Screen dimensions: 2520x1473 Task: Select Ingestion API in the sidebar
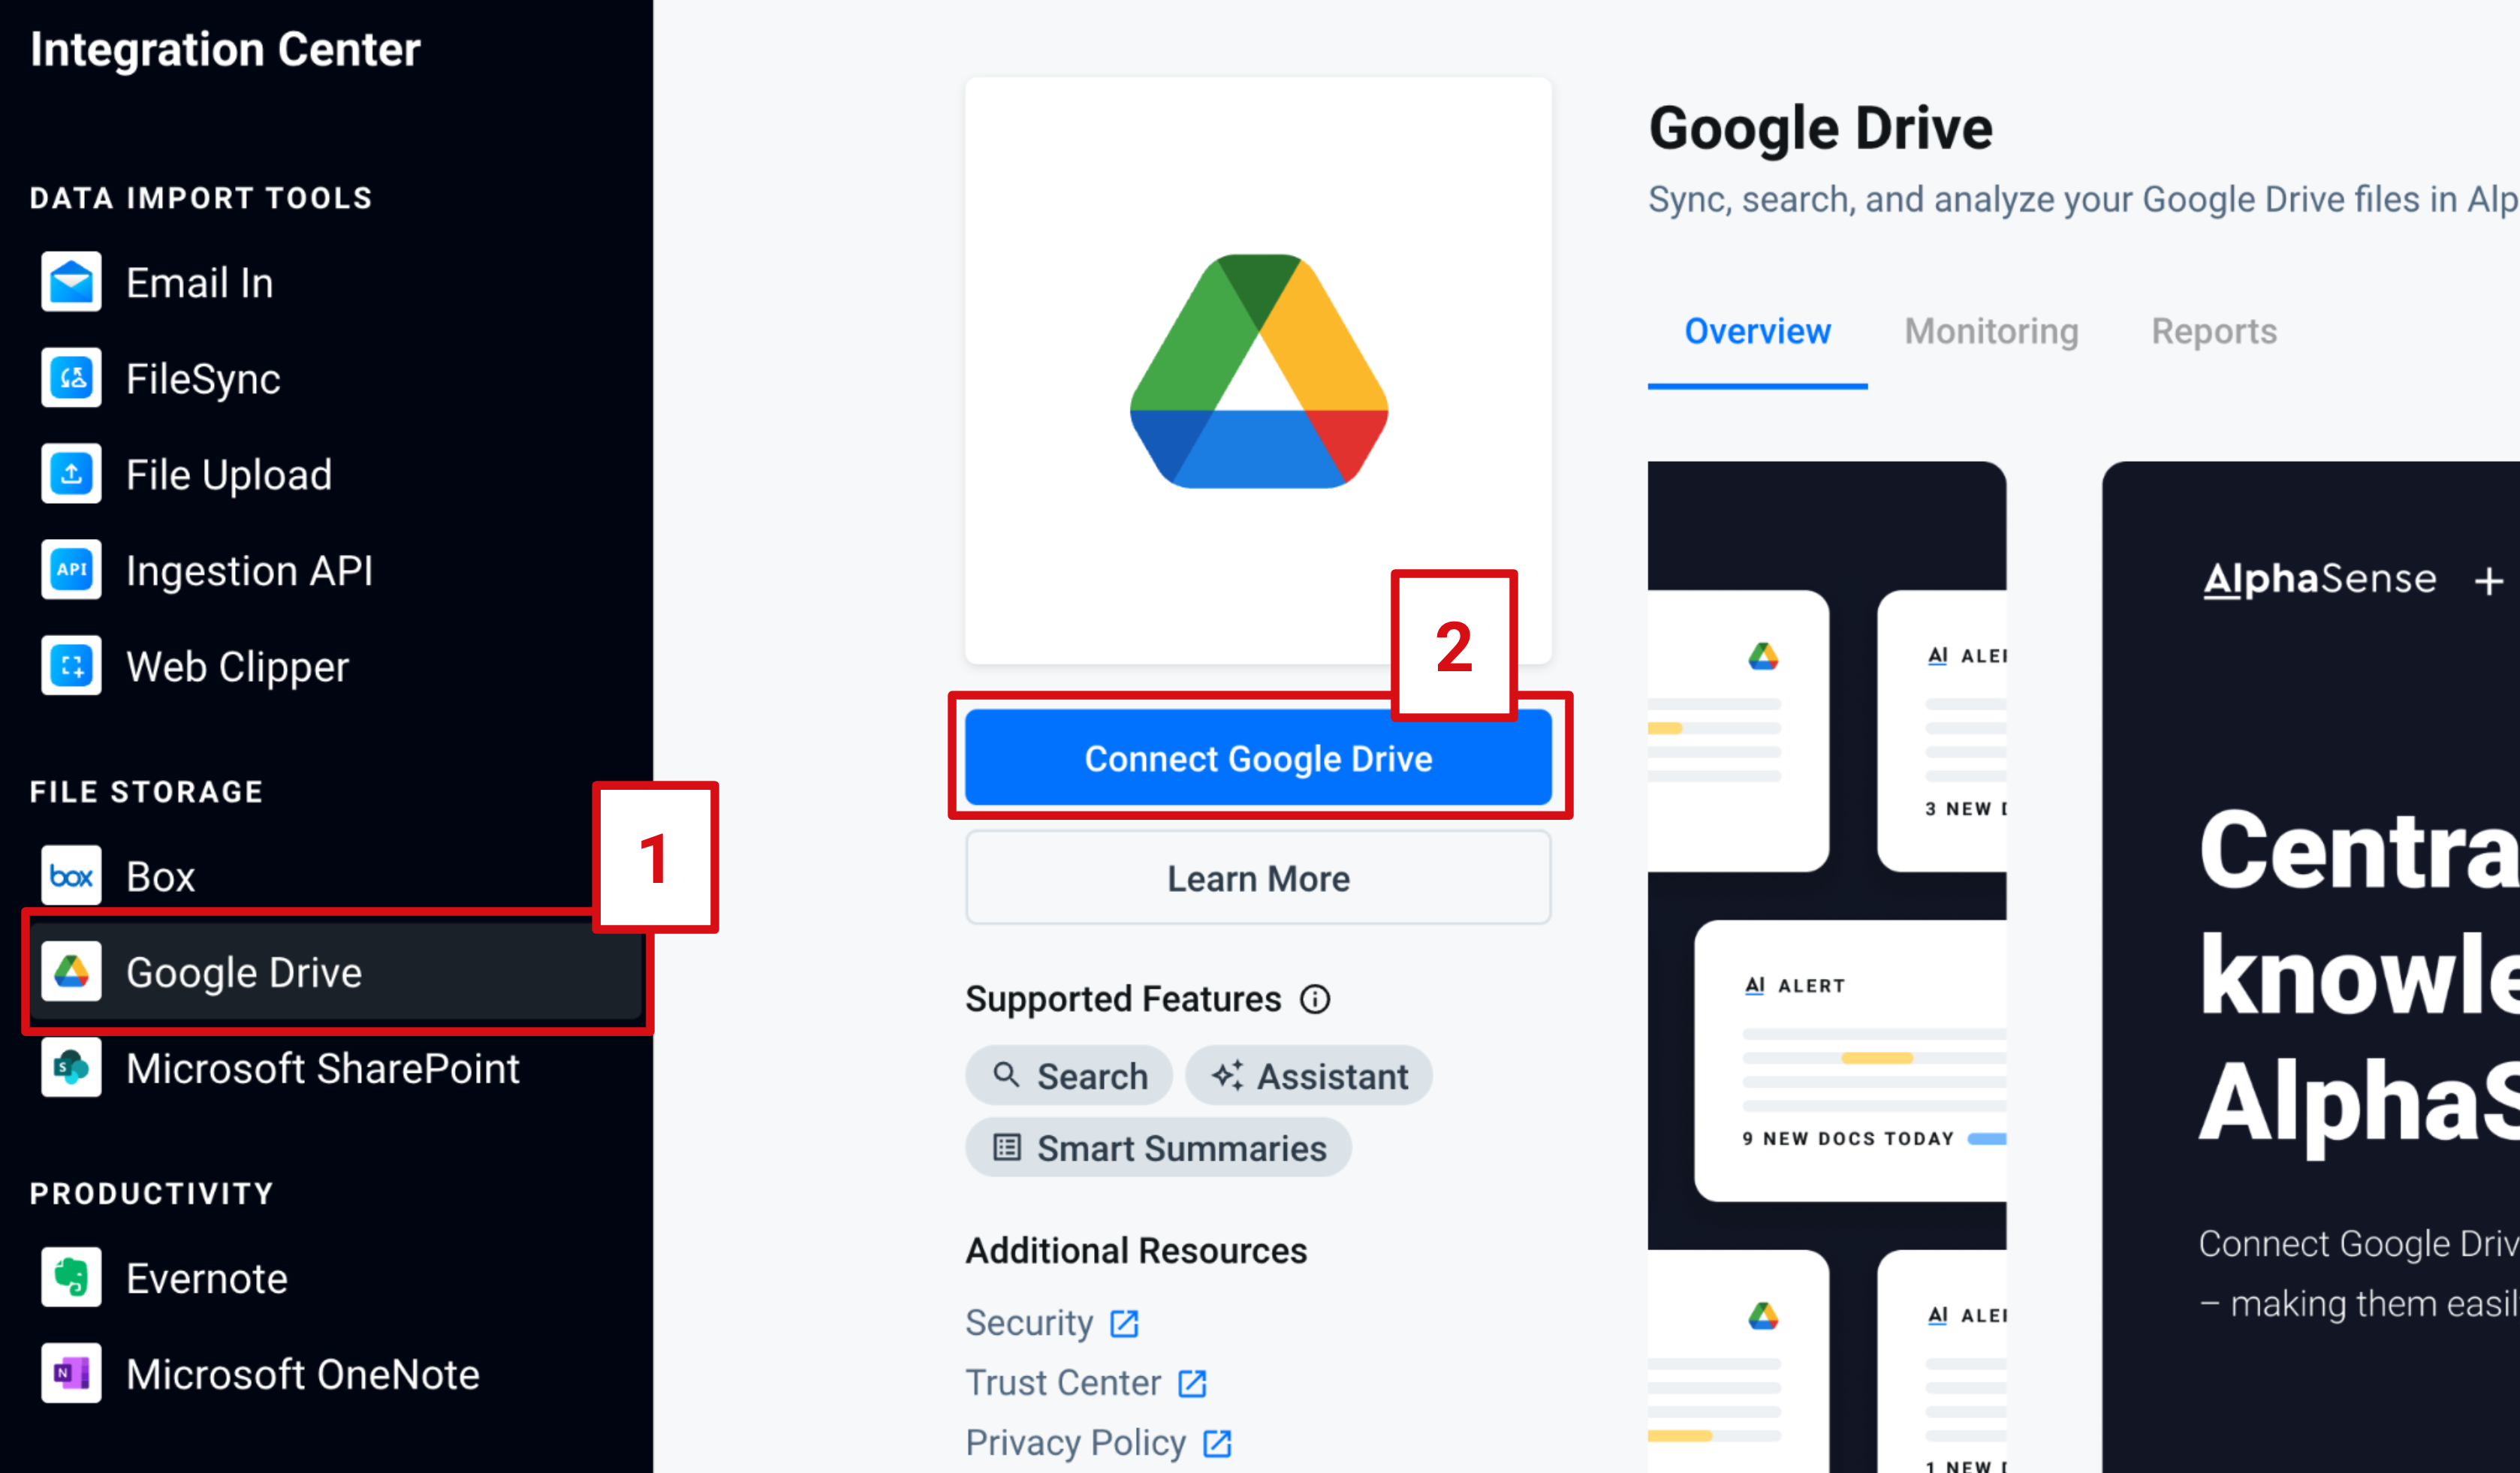[335, 570]
